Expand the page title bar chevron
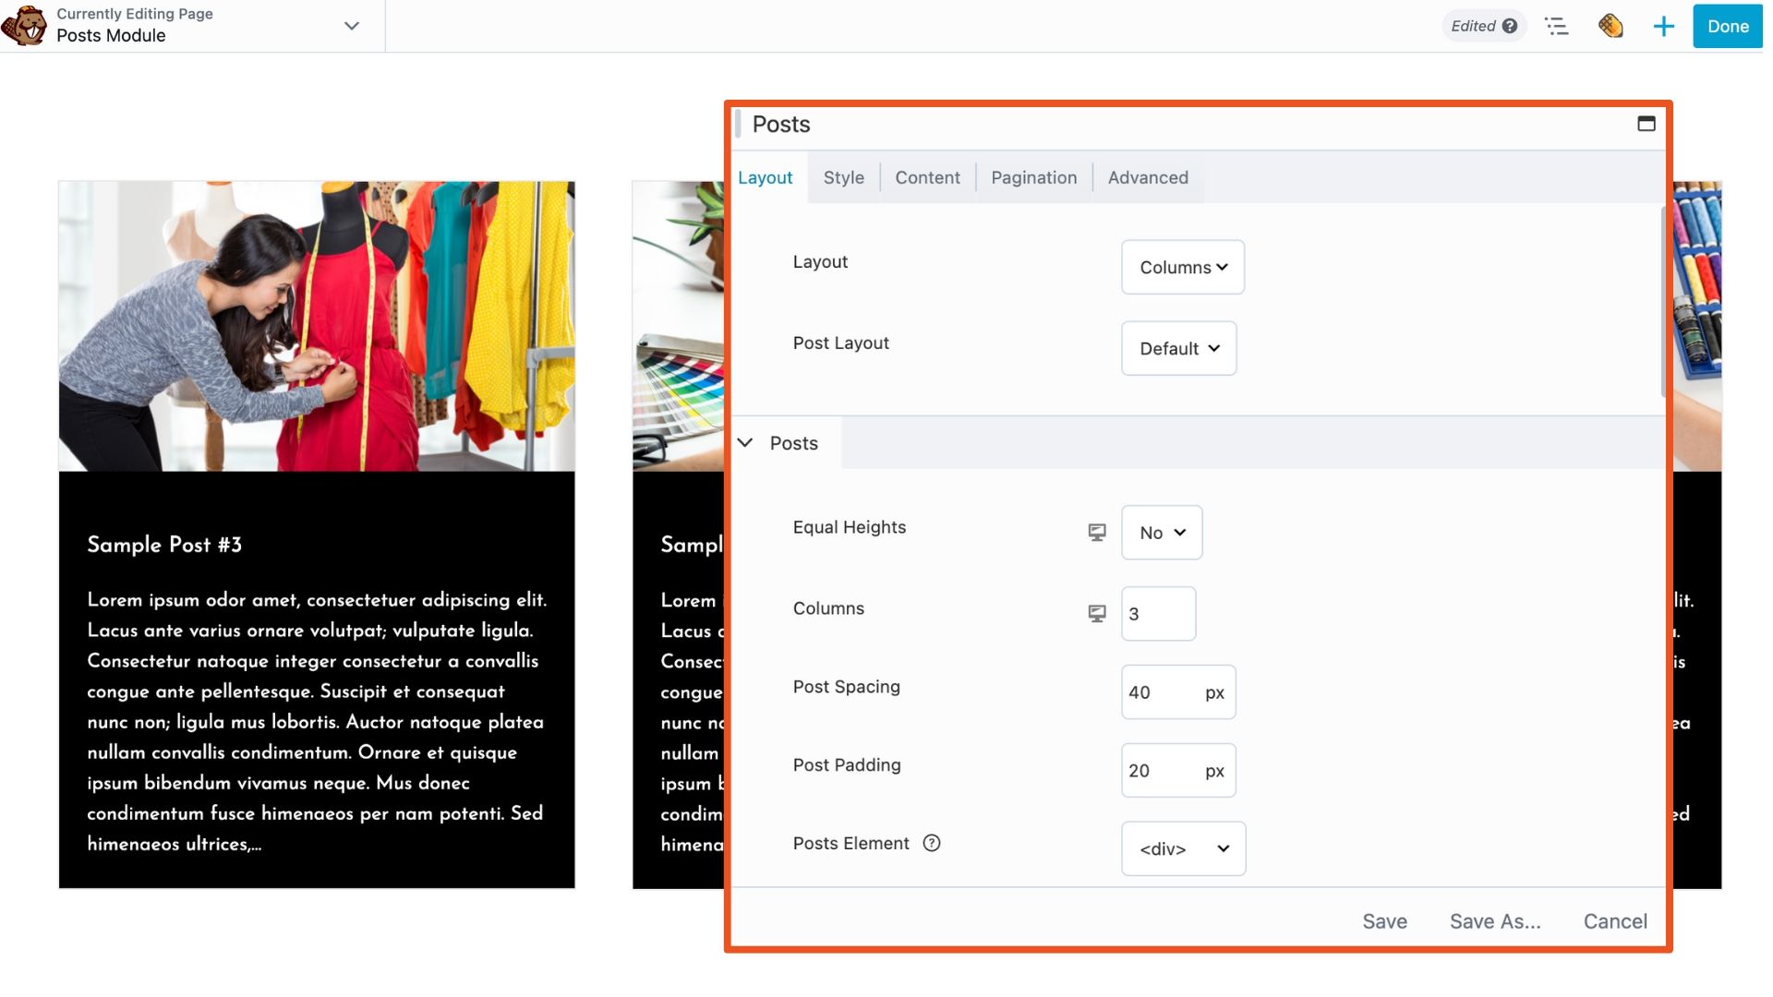The width and height of the screenshot is (1773, 997). (352, 26)
